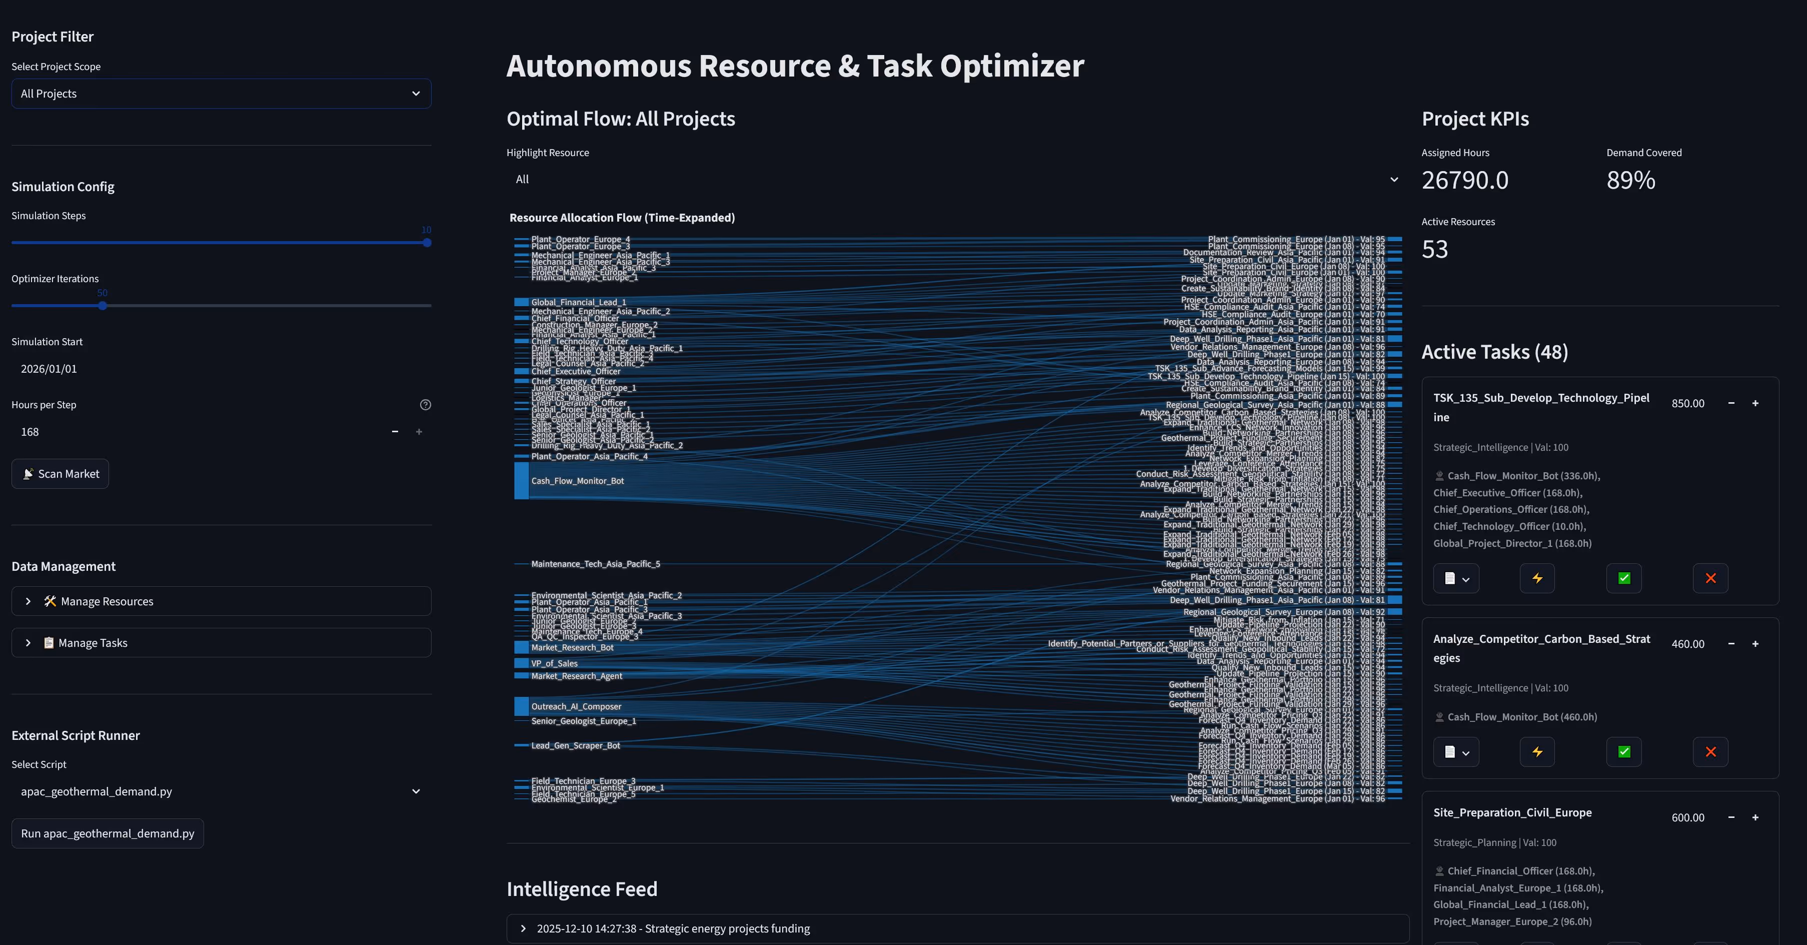The height and width of the screenshot is (945, 1807).
Task: Click the Optimizer Iterations slider handle
Action: [103, 306]
